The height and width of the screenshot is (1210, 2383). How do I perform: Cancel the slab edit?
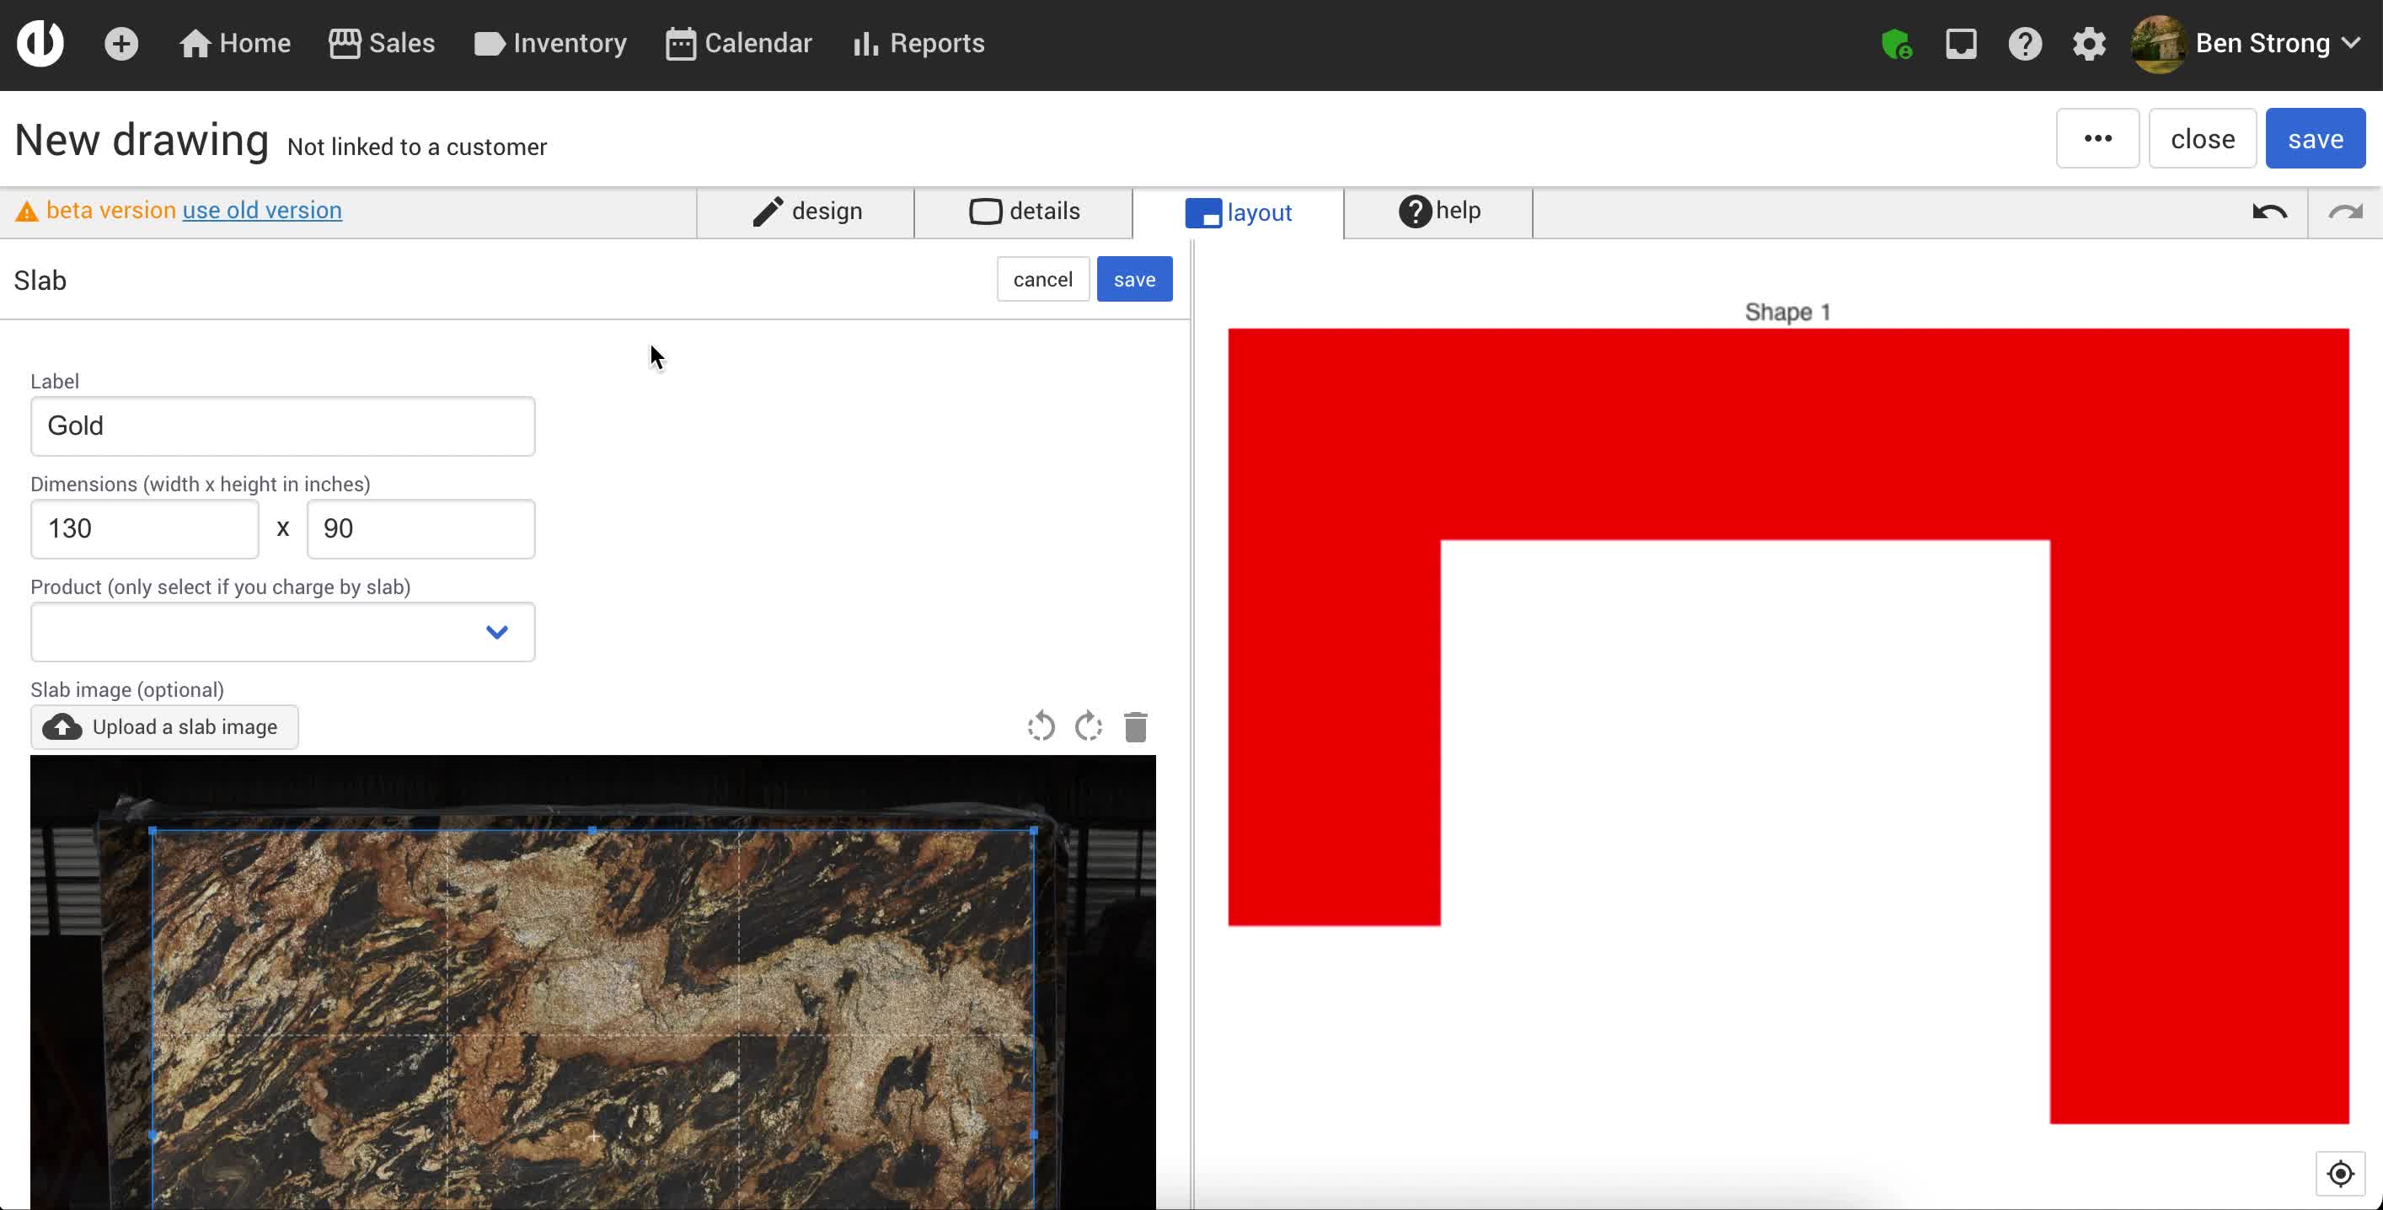click(1042, 280)
